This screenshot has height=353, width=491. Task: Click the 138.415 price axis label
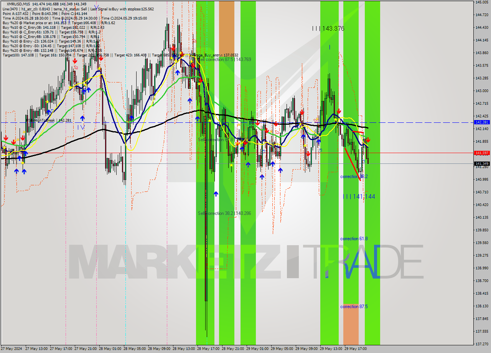tap(481, 293)
